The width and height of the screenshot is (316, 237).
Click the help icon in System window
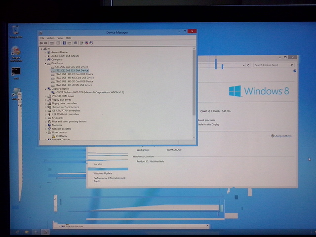[x=295, y=71]
